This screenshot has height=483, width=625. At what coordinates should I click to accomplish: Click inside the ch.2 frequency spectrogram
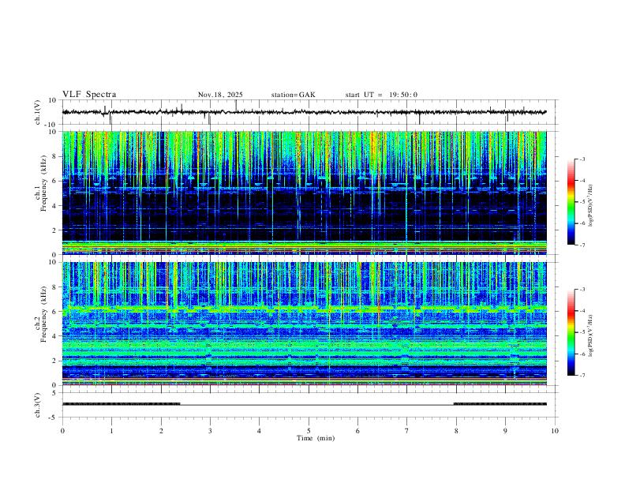tap(304, 324)
